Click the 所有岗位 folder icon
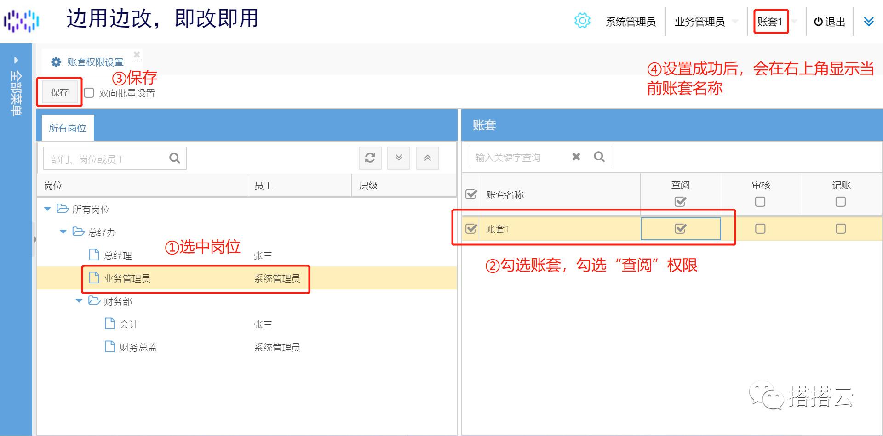Viewport: 883px width, 436px height. click(x=63, y=209)
